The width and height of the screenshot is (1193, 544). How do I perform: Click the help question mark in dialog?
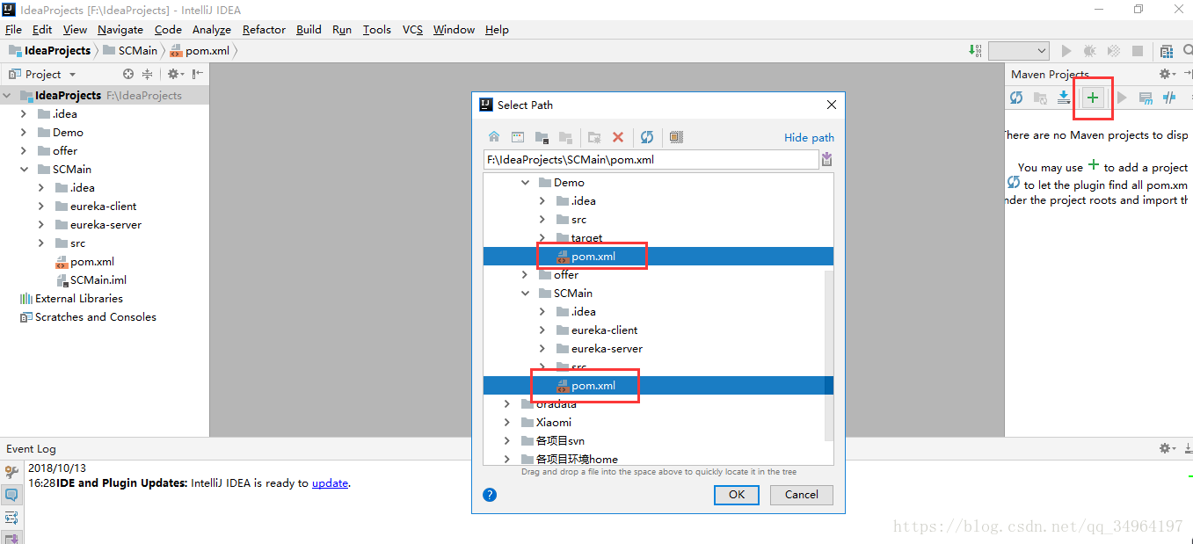[x=491, y=495]
